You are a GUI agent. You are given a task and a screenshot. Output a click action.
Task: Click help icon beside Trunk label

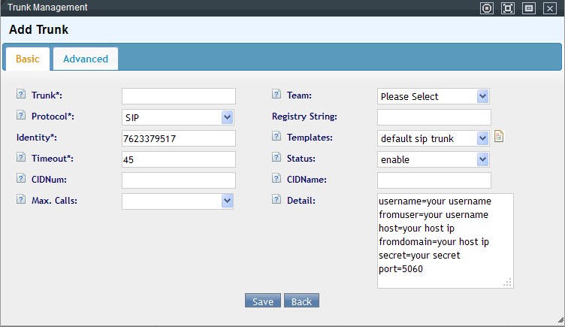(21, 95)
